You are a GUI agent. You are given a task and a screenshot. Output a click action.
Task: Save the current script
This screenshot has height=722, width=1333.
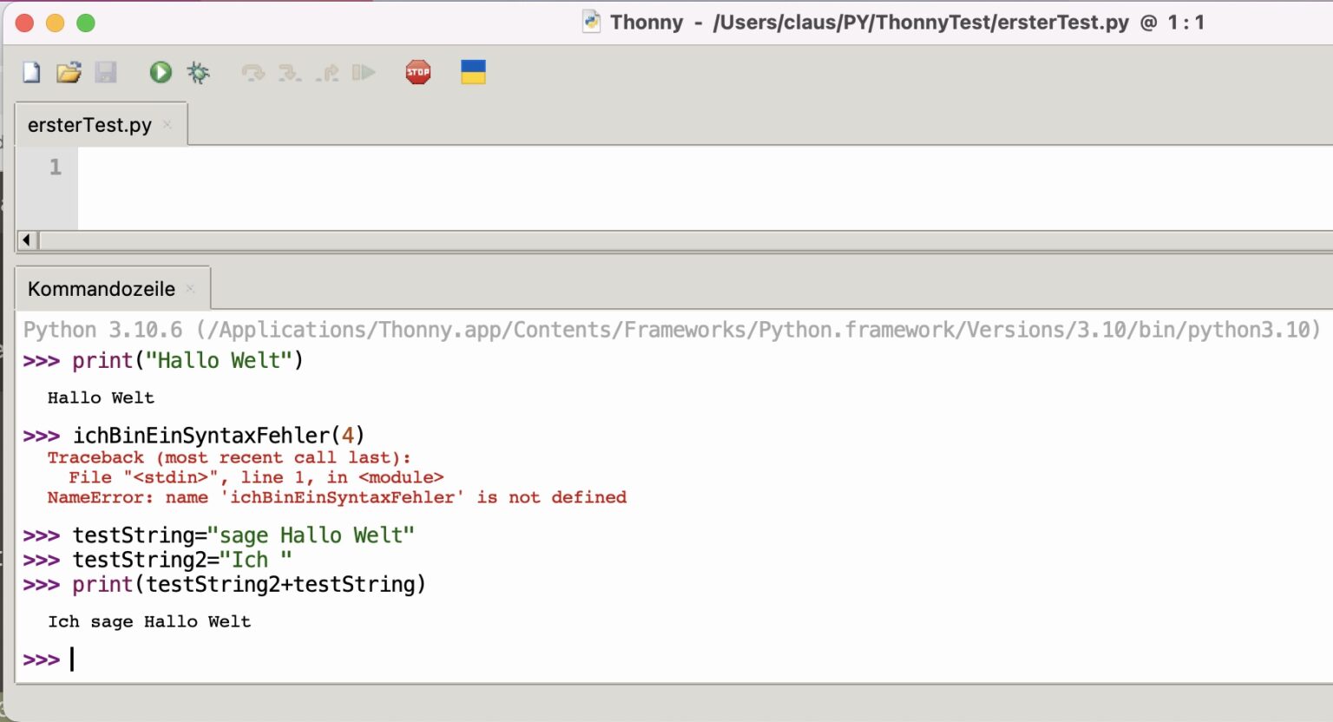point(106,73)
